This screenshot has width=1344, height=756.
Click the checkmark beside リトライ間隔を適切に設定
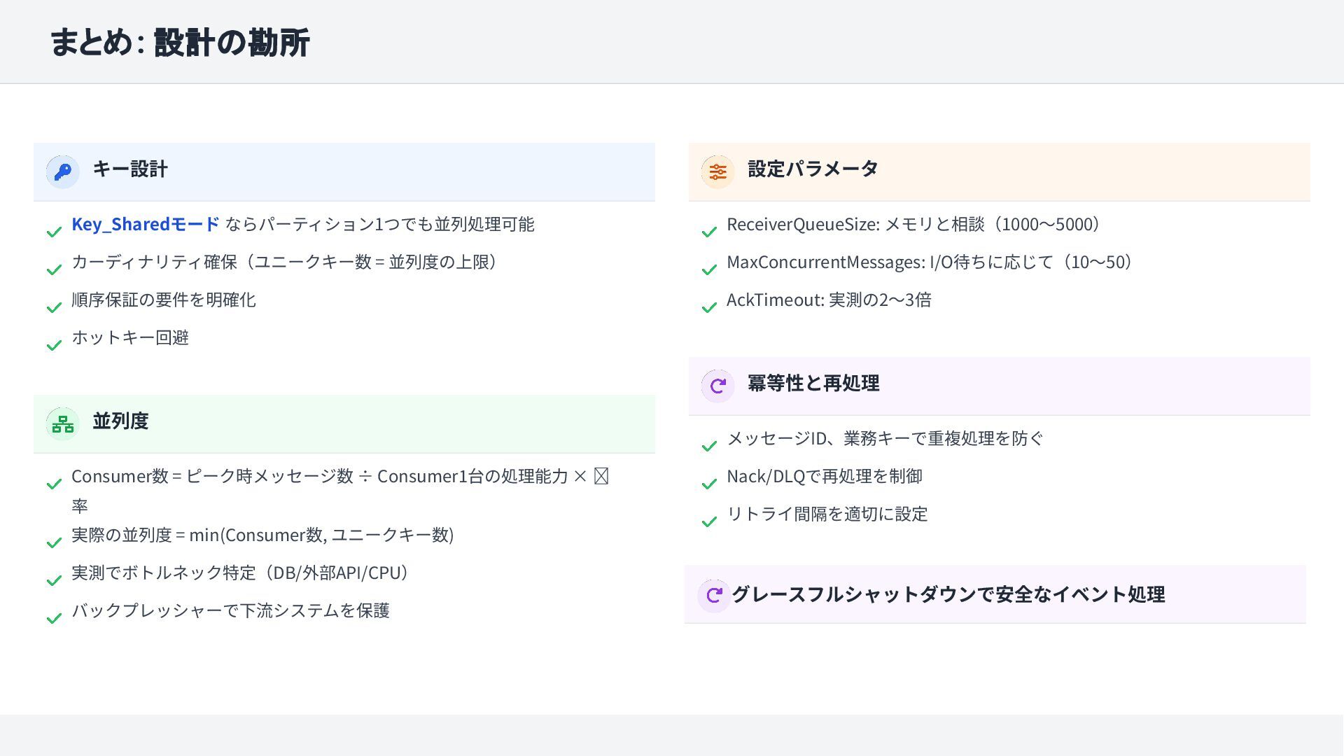click(709, 521)
